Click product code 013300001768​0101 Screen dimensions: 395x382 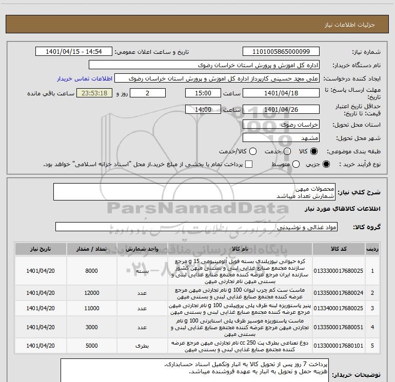point(339,346)
